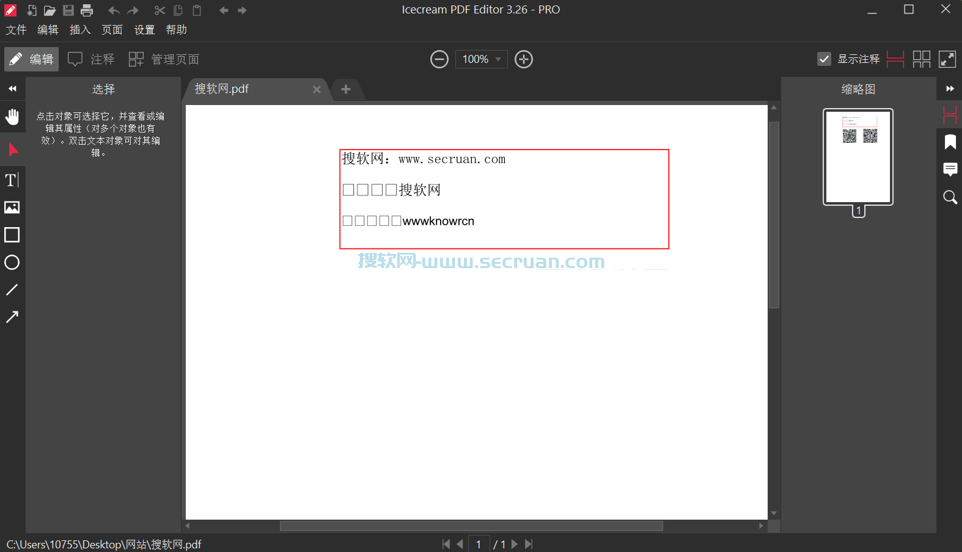The image size is (962, 552).
Task: Zoom out with minus button
Action: coord(439,59)
